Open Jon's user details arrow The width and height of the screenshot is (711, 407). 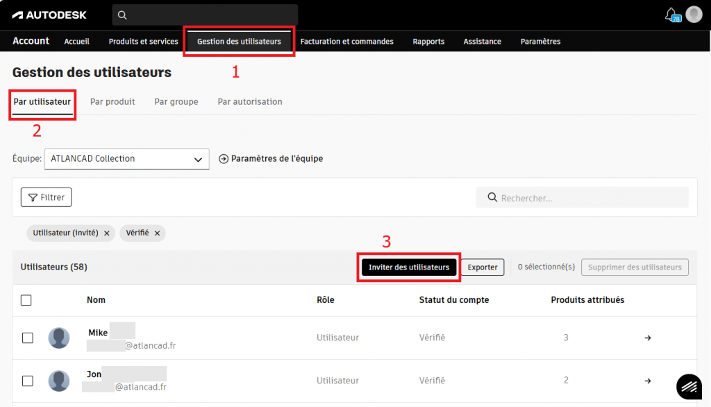647,381
